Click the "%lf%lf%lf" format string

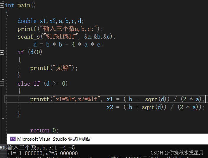pyautogui.click(x=61, y=36)
